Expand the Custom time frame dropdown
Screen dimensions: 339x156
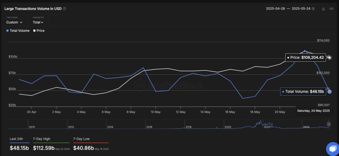coord(14,22)
